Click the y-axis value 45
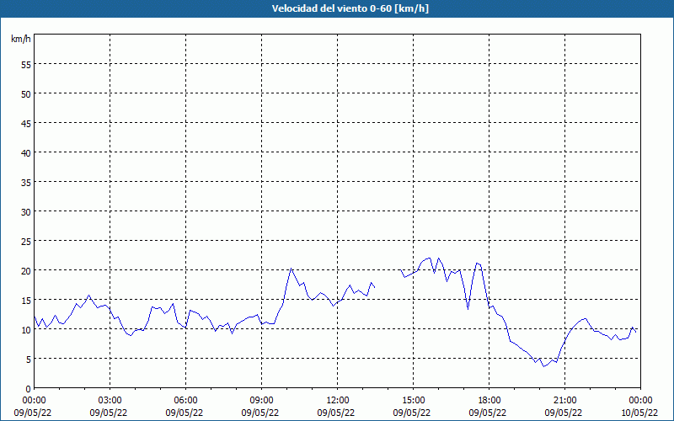This screenshot has width=674, height=421. click(26, 123)
